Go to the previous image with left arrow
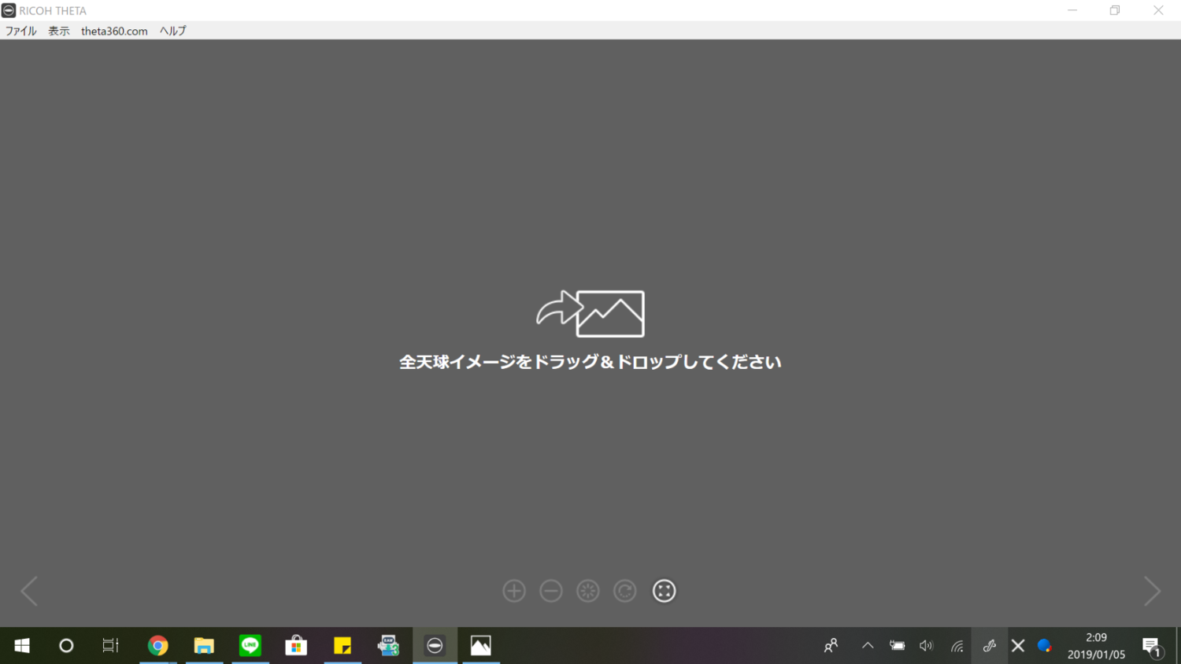 pyautogui.click(x=28, y=591)
